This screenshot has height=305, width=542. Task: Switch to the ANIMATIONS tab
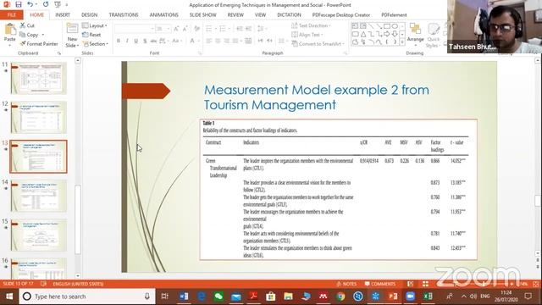tap(163, 15)
